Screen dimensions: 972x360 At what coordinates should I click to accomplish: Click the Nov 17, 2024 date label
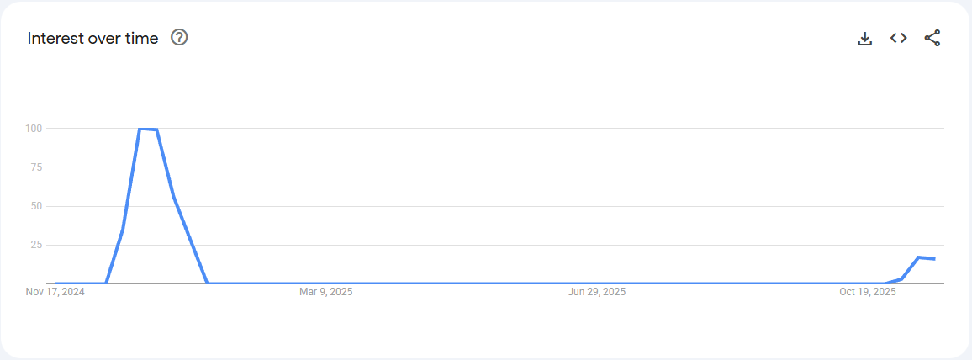coord(55,293)
